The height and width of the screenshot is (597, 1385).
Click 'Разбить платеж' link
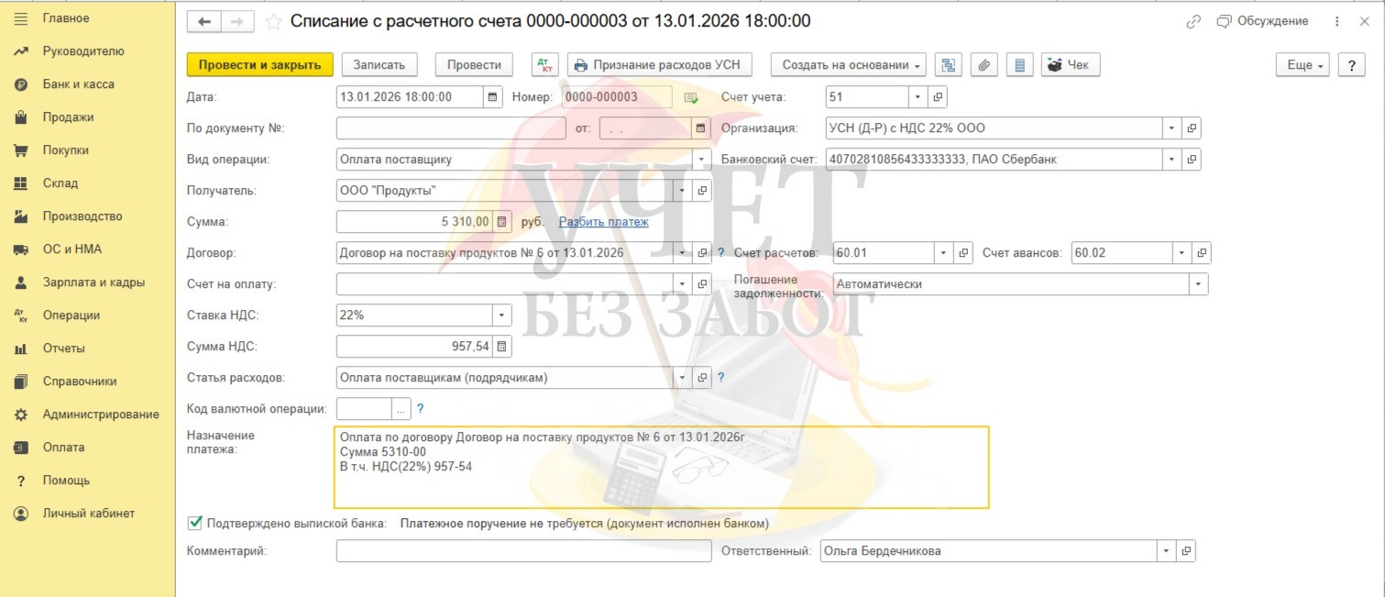(603, 222)
